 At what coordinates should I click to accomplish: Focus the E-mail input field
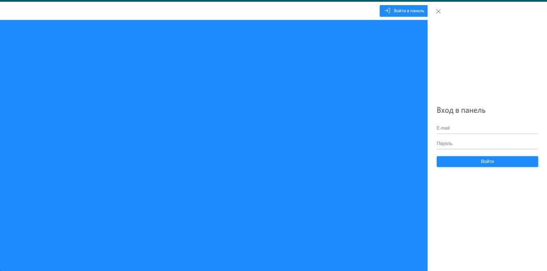(x=487, y=128)
